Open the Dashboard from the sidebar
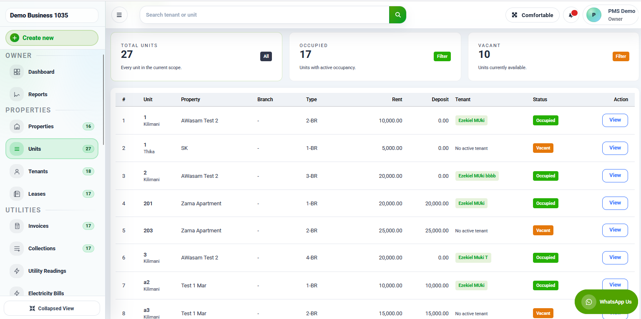Image resolution: width=641 pixels, height=319 pixels. coord(41,72)
